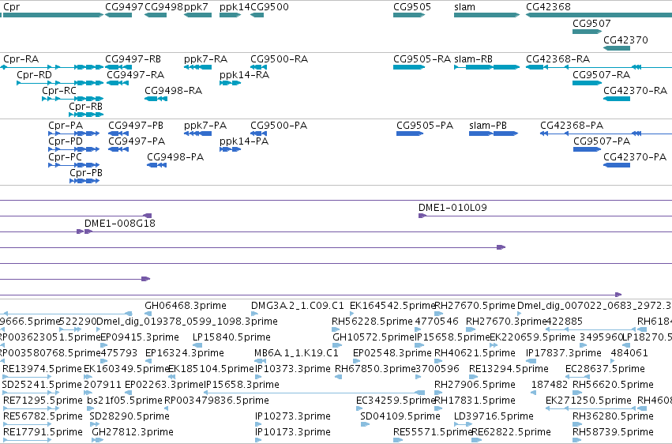Click the Cpr-RC transcript label
The image size is (672, 444).
point(58,91)
